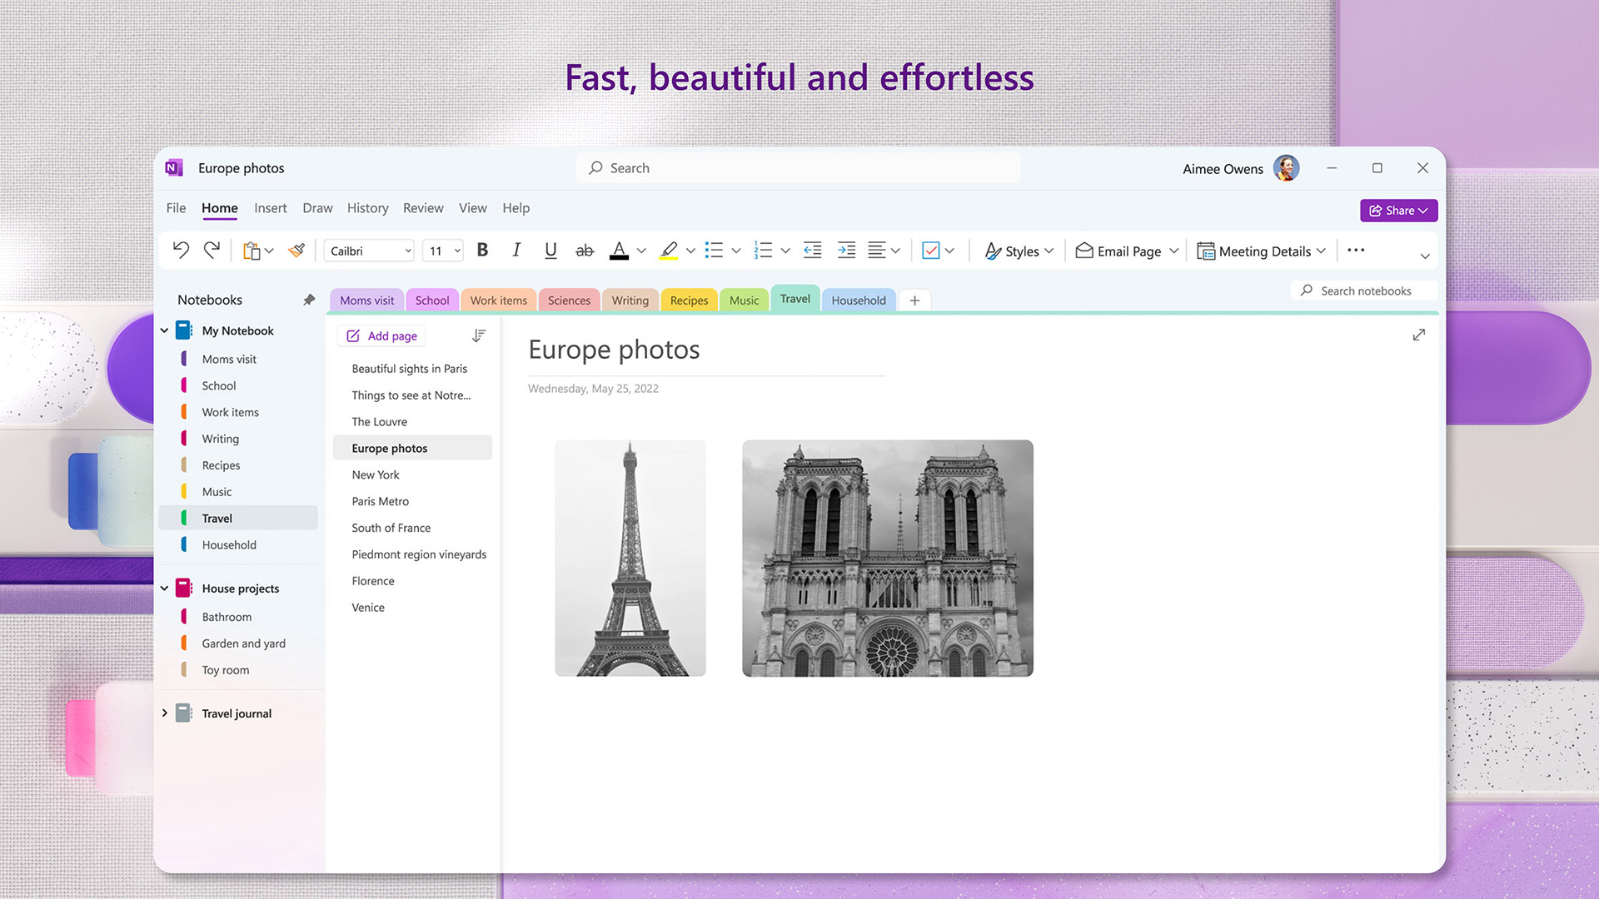Expand the font size dropdown showing 11
Viewport: 1599px width, 899px height.
click(x=457, y=251)
